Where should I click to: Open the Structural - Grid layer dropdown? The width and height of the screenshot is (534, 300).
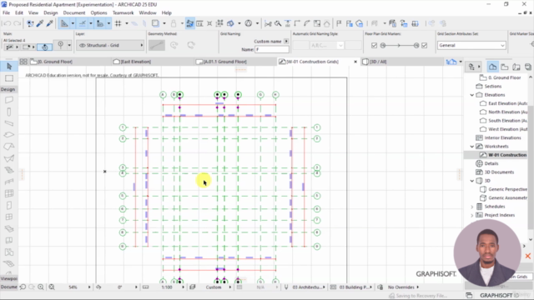[x=110, y=45]
